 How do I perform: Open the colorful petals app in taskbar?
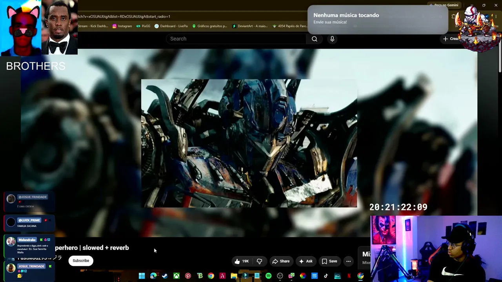[x=303, y=276]
